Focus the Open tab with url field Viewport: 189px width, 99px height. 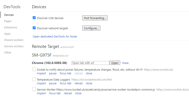pyautogui.click(x=90, y=63)
